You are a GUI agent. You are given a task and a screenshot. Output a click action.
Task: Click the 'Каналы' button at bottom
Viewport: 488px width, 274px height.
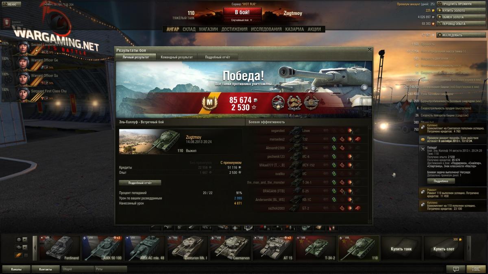16,269
